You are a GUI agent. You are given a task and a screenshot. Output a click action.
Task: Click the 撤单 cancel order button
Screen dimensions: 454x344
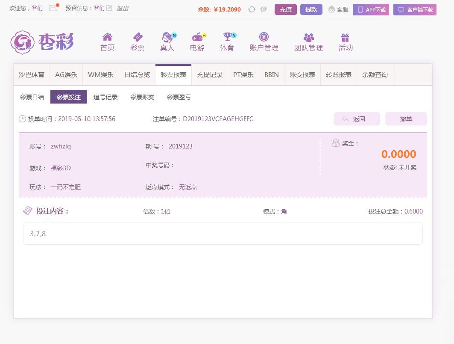point(406,119)
